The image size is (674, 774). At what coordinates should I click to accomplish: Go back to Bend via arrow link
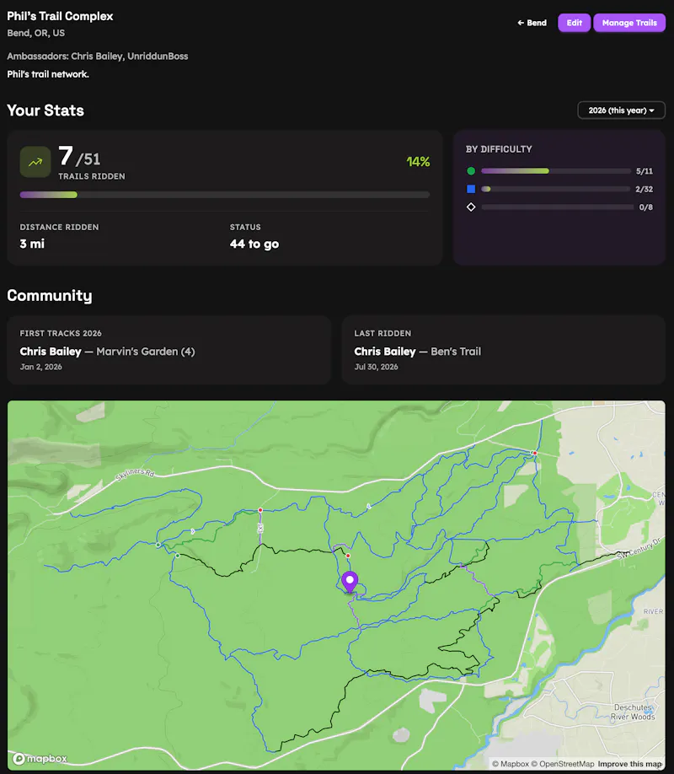pyautogui.click(x=532, y=23)
